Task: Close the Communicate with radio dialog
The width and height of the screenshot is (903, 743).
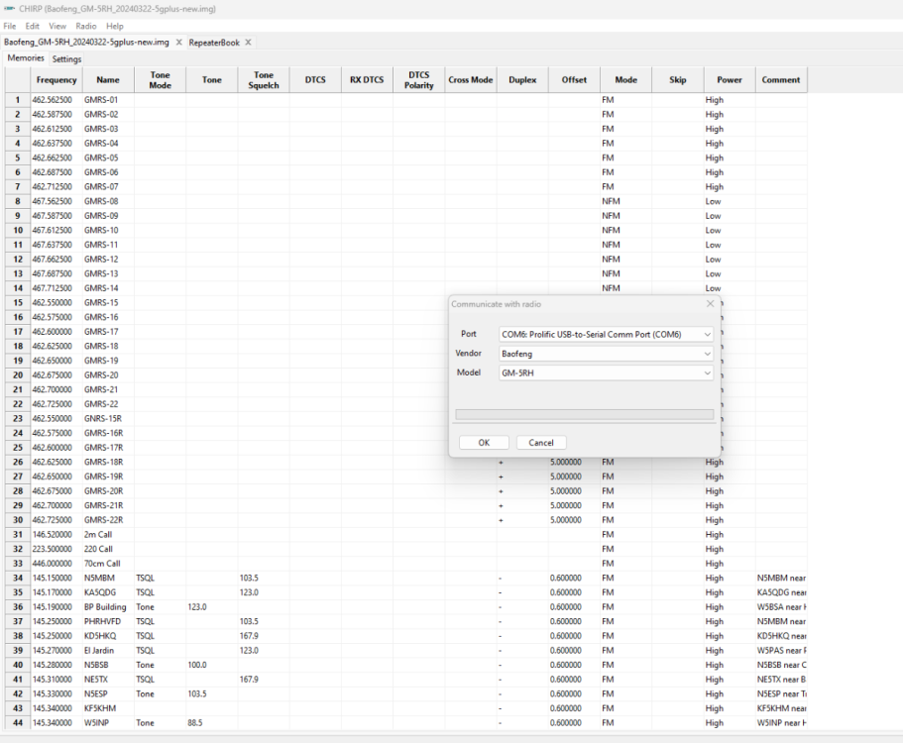Action: coord(710,303)
